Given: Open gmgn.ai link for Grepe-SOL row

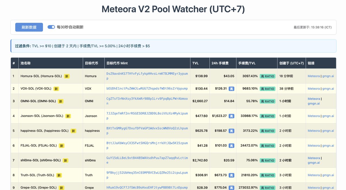Looking at the screenshot, I should tap(328, 188).
